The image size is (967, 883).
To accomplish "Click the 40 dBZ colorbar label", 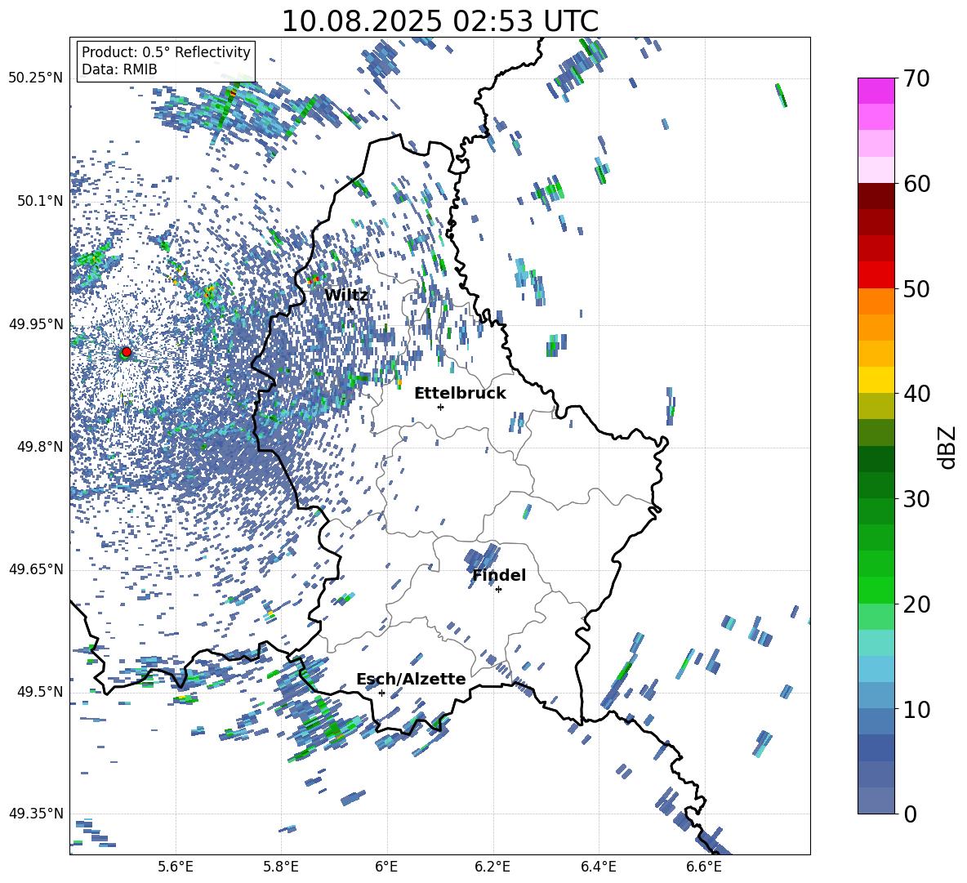I will click(x=916, y=394).
